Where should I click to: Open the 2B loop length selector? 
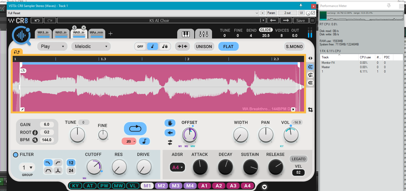pyautogui.click(x=129, y=141)
